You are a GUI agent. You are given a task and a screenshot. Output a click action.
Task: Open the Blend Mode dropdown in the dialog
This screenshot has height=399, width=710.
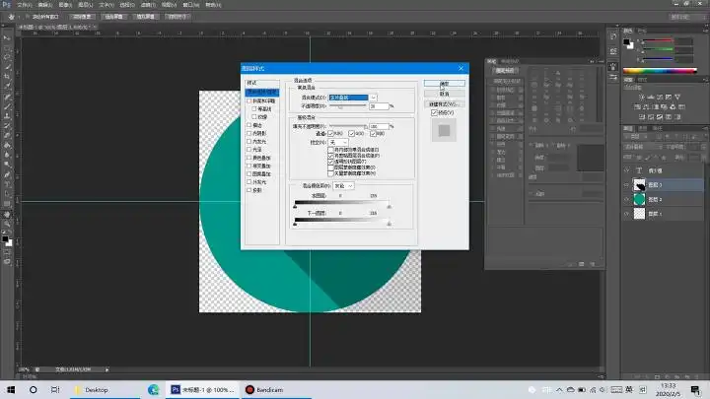tap(354, 97)
